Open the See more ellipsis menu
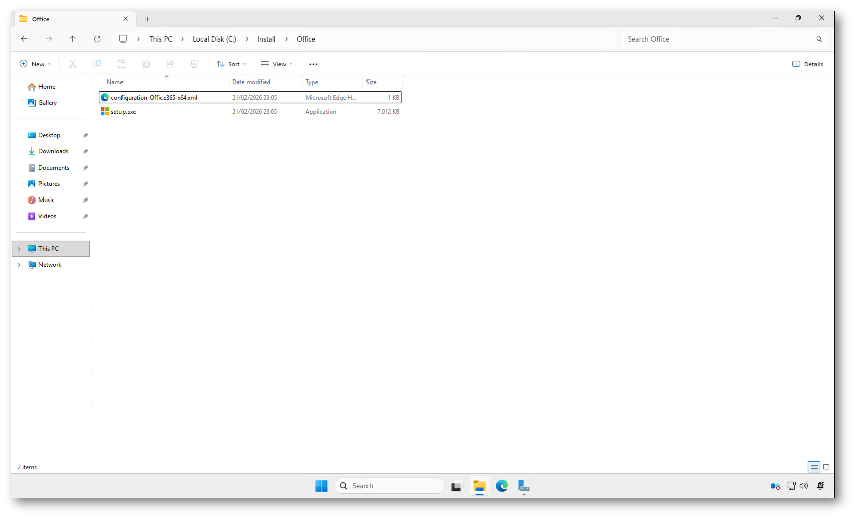Image resolution: width=856 pixels, height=519 pixels. tap(313, 64)
